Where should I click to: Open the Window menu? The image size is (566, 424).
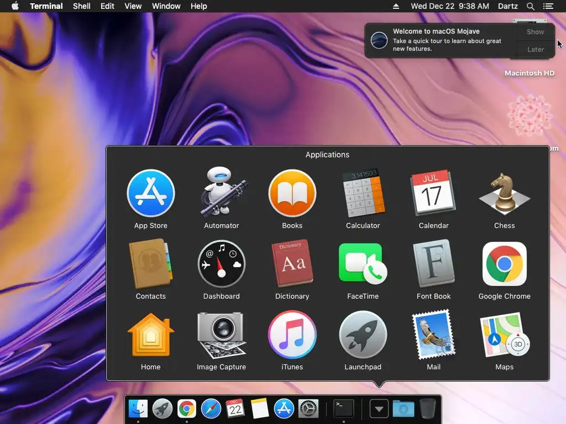166,6
